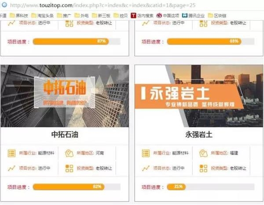The width and height of the screenshot is (264, 205).
Task: Click the 31% progress bar of 永强岩土
Action: click(x=211, y=187)
